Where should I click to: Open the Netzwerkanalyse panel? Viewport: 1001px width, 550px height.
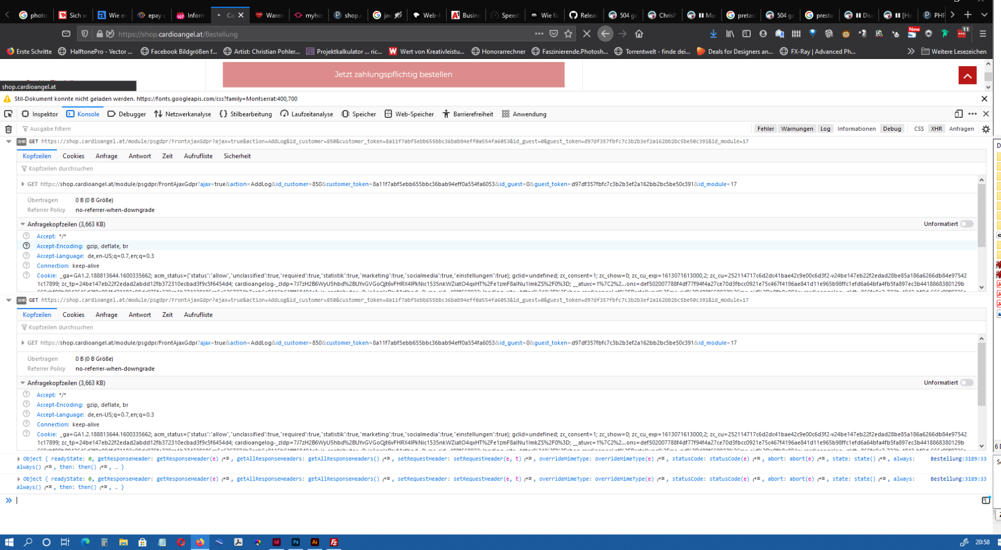[x=182, y=114]
